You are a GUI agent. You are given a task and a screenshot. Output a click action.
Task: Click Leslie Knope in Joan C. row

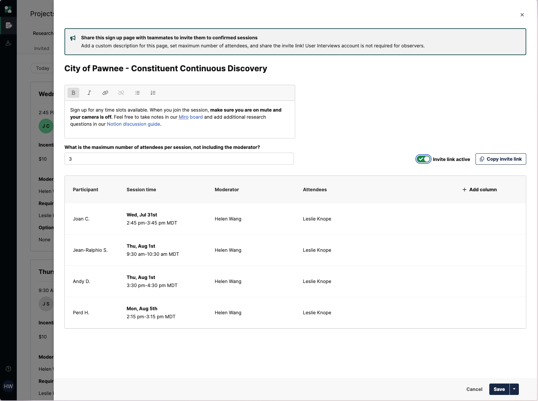coord(317,219)
